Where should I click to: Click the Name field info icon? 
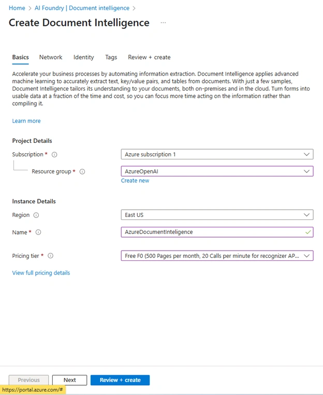pyautogui.click(x=38, y=232)
